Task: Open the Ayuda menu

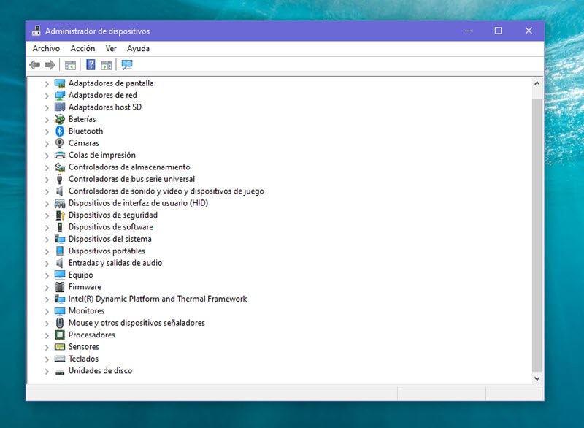Action: click(x=138, y=48)
